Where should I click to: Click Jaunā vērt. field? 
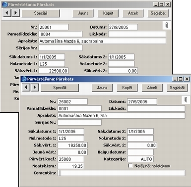tap(72, 152)
